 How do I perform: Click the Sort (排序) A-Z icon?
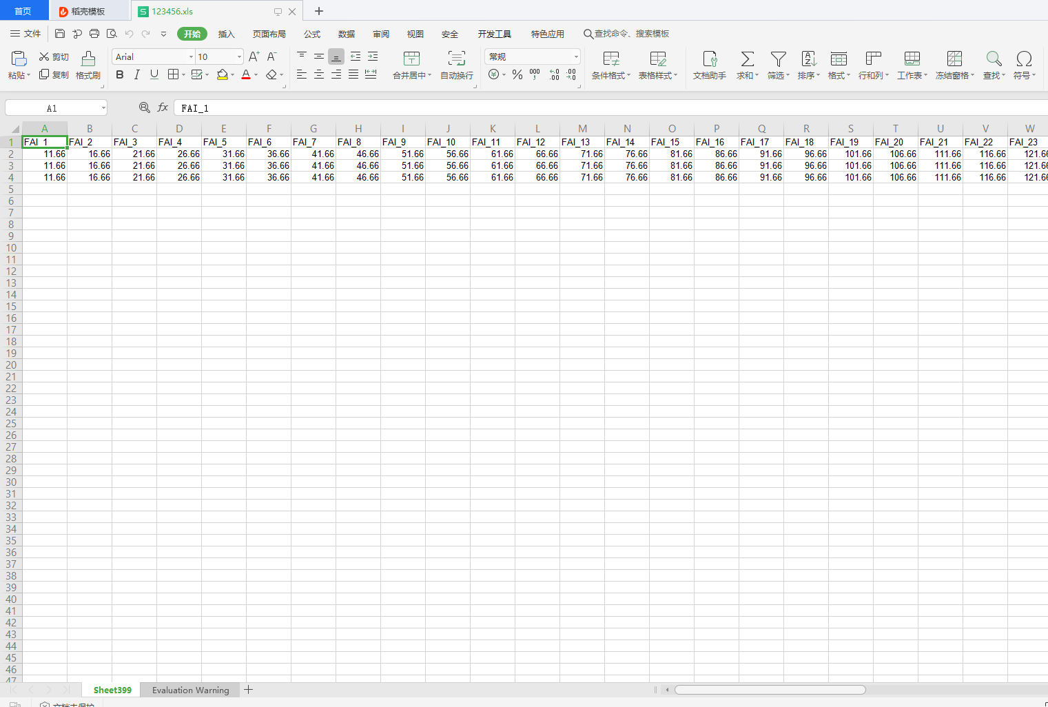[x=809, y=59]
